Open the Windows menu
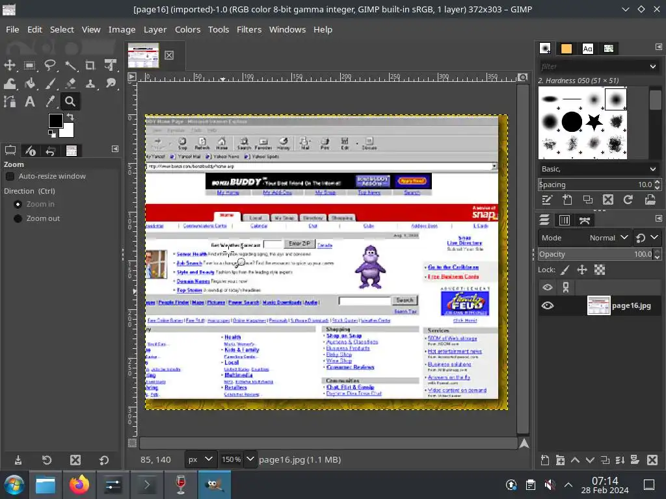 coord(287,29)
